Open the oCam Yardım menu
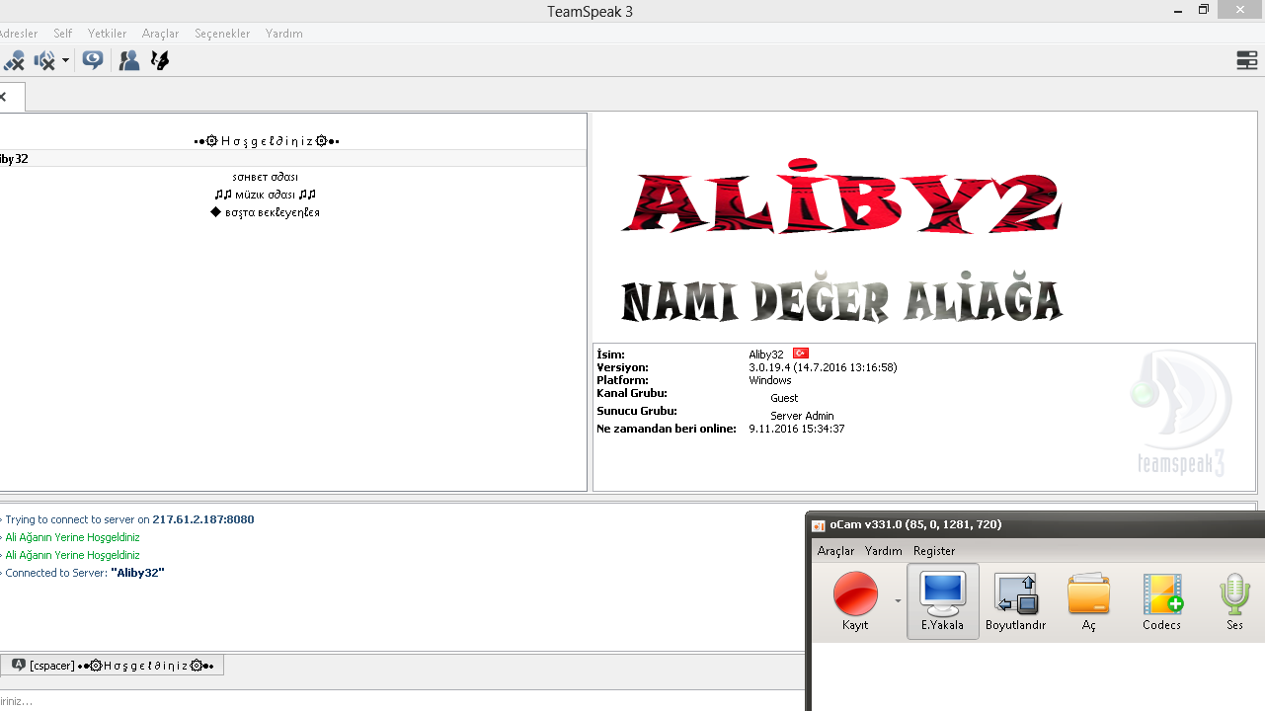Image resolution: width=1265 pixels, height=711 pixels. 884,551
